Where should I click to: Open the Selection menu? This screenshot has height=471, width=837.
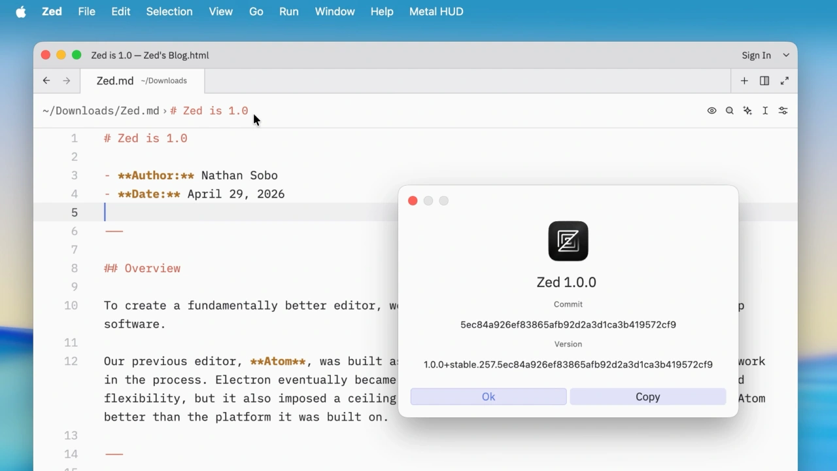pos(169,12)
